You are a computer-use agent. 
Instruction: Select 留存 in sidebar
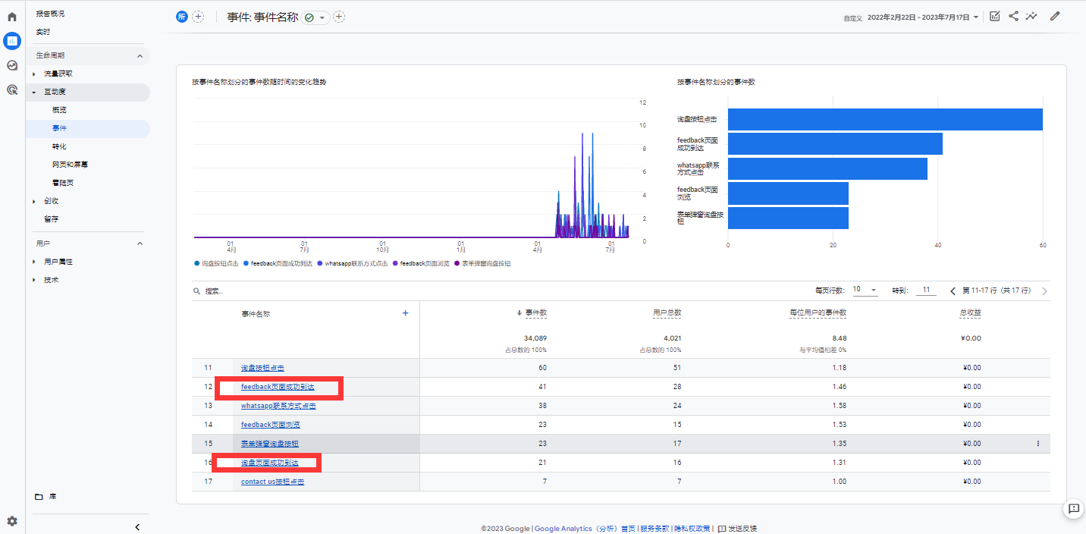(51, 219)
